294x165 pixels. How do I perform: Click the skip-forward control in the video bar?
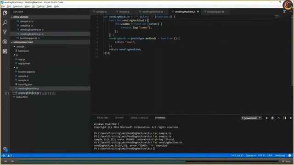(12, 161)
